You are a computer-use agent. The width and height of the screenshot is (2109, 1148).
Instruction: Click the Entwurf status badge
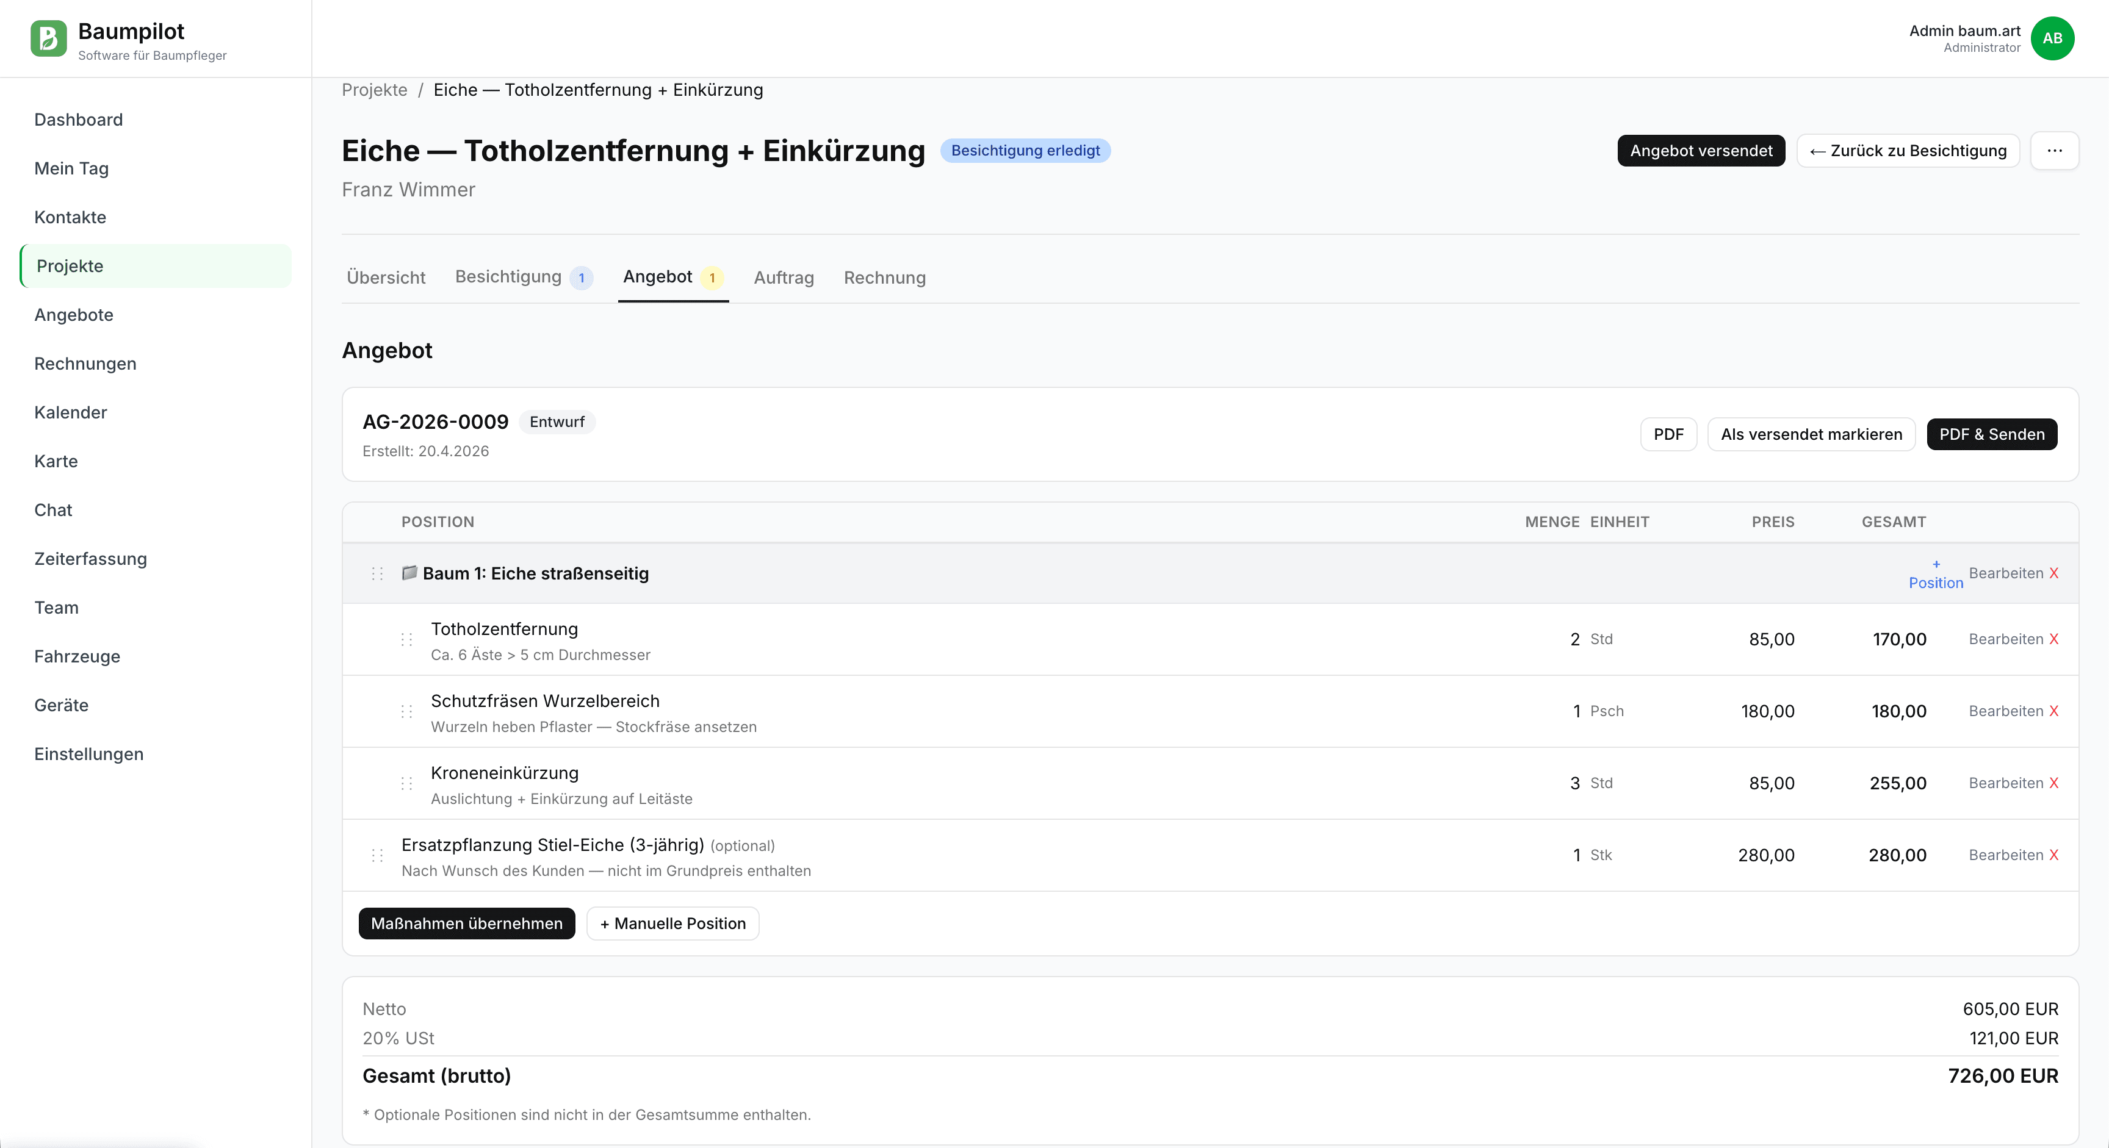coord(557,422)
